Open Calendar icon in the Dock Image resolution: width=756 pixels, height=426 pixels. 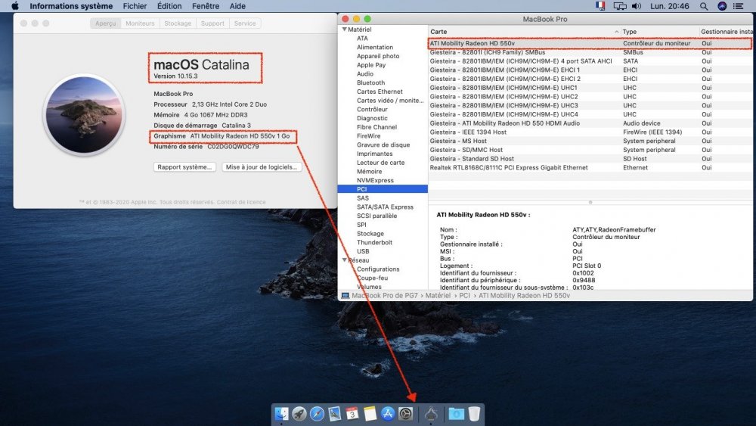(x=352, y=413)
